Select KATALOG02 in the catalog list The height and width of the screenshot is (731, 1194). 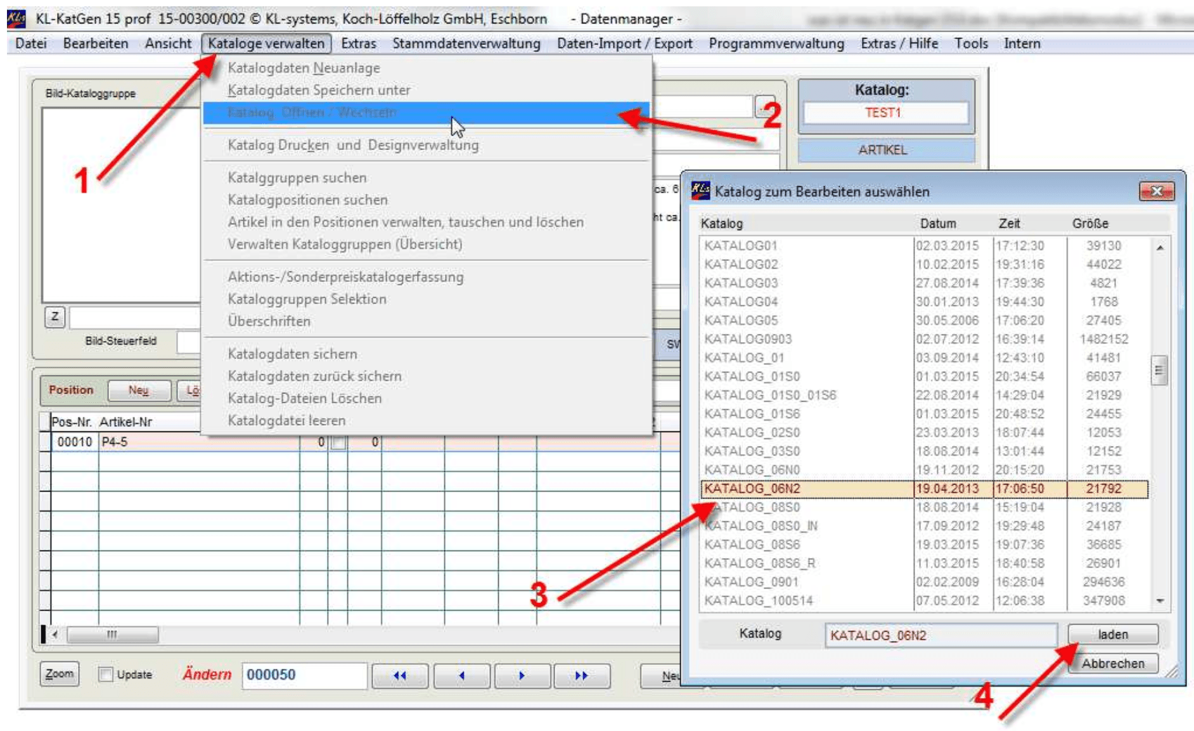pyautogui.click(x=924, y=264)
